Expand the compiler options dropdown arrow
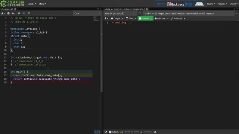 (237, 13)
